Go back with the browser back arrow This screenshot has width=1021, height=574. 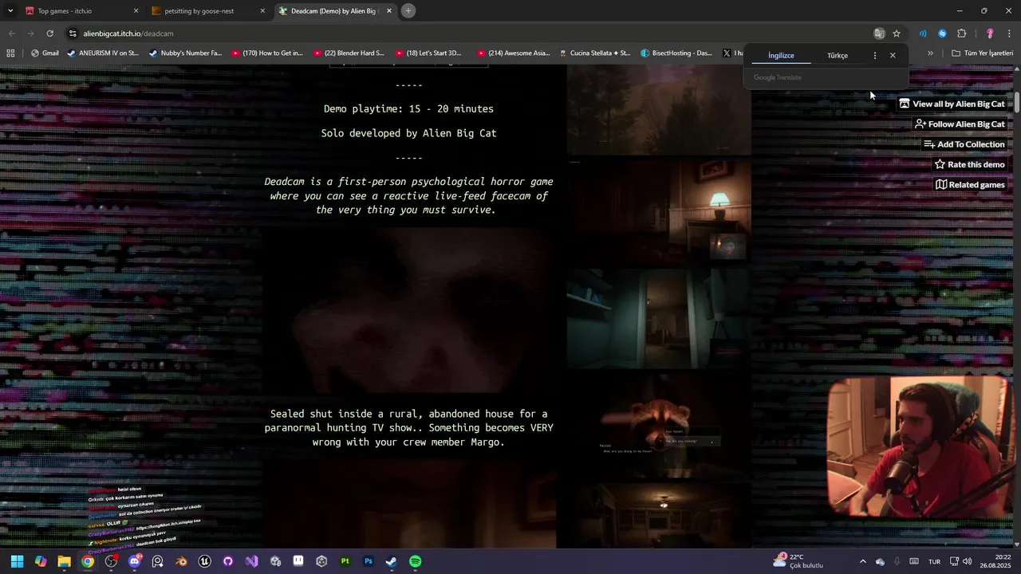click(x=11, y=33)
